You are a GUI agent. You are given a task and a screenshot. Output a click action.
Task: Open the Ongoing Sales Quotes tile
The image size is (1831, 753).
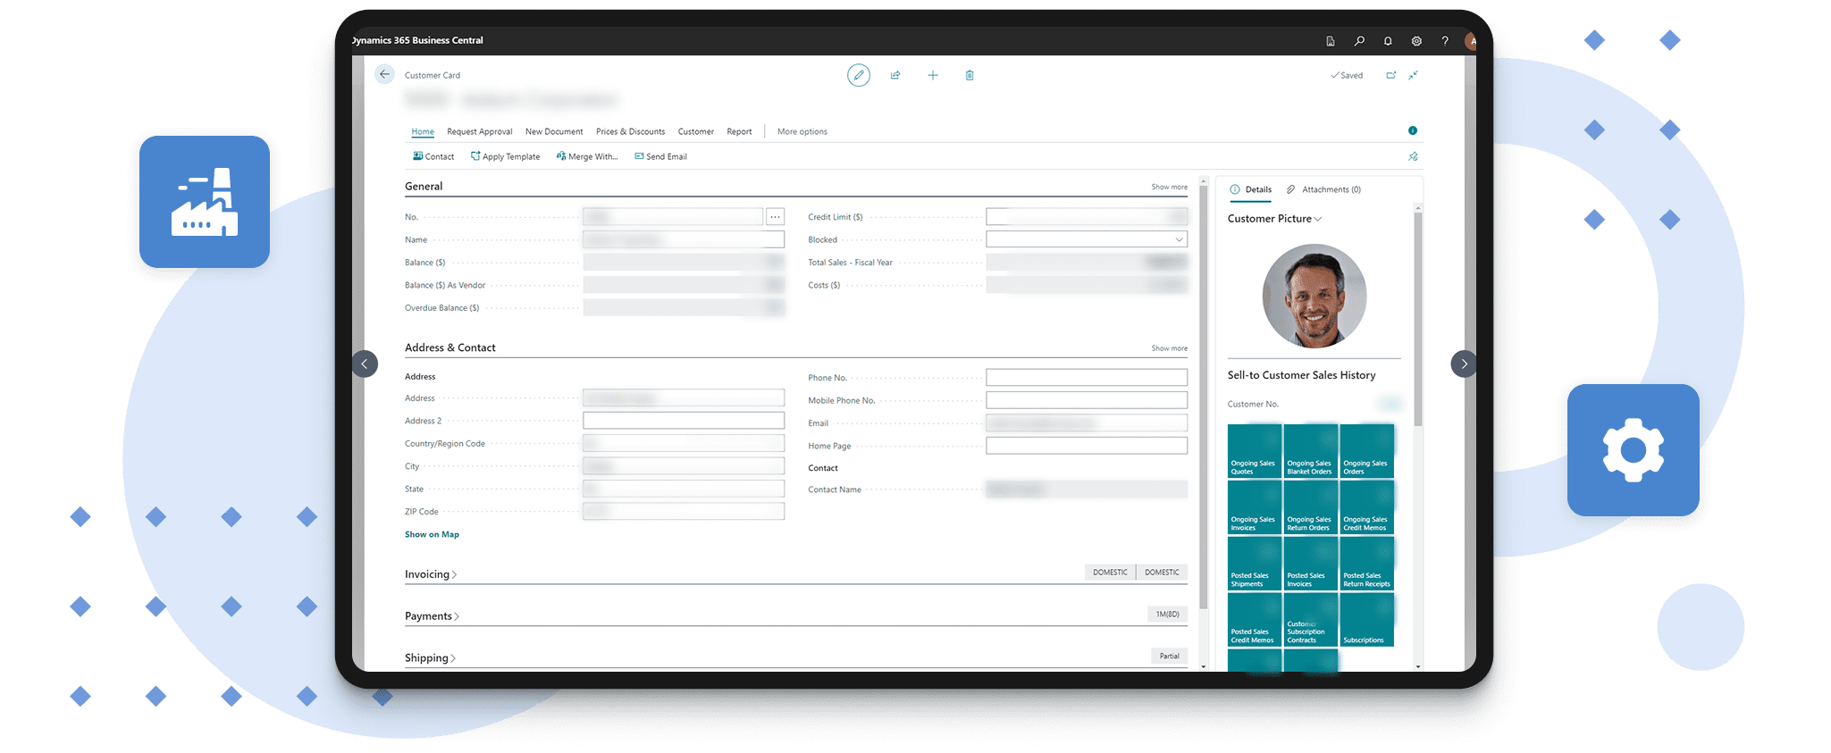[x=1254, y=451]
